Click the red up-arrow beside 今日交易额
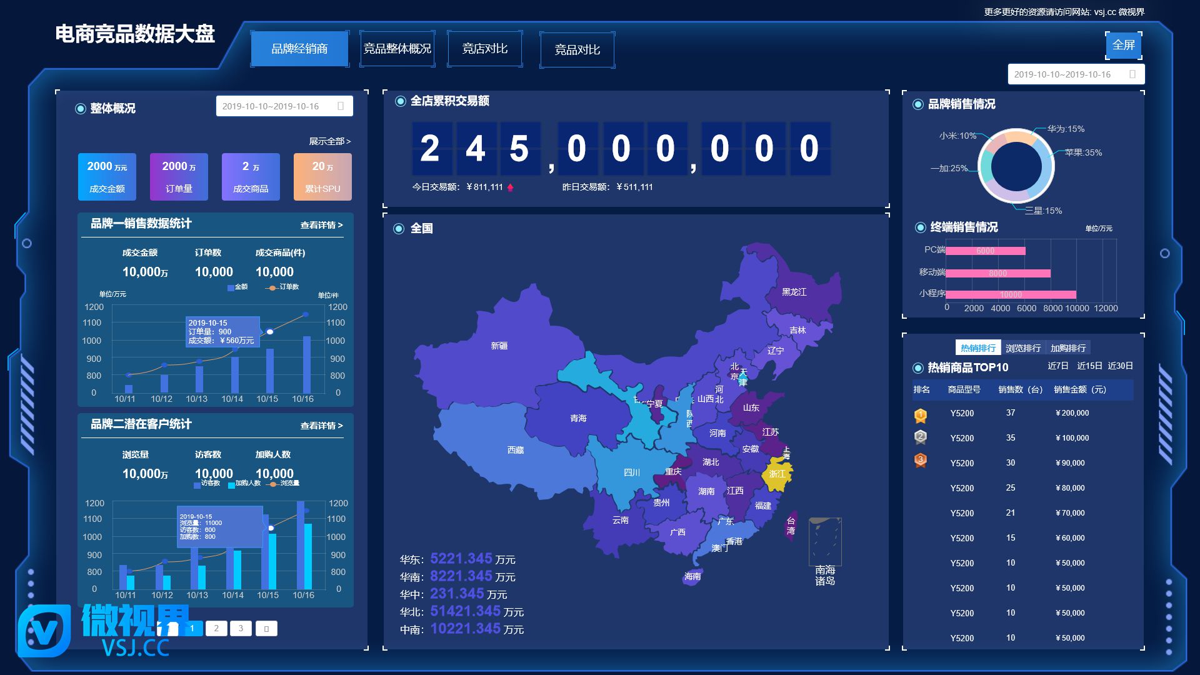Image resolution: width=1200 pixels, height=675 pixels. (510, 187)
